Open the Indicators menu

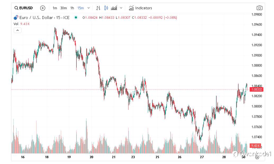pyautogui.click(x=140, y=8)
